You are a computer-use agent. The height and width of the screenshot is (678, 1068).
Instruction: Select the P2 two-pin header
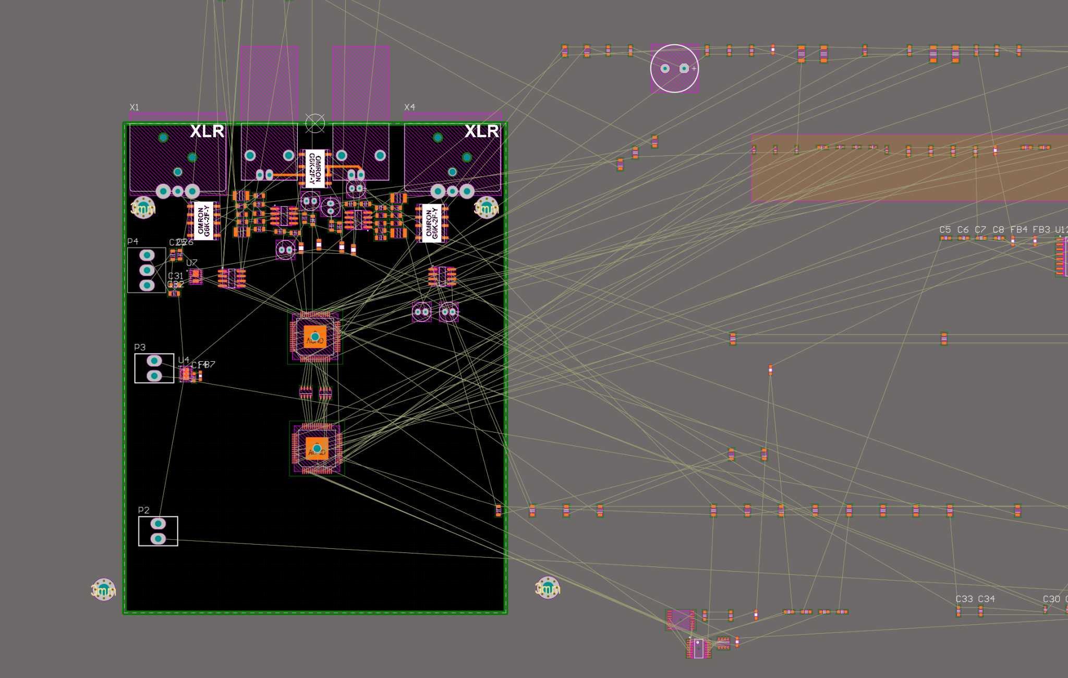[158, 531]
